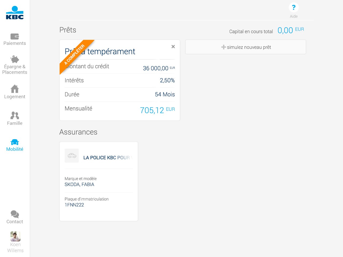Image resolution: width=343 pixels, height=257 pixels.
Task: Click the Montant du crédit 36 000,00 row
Action: [x=120, y=67]
